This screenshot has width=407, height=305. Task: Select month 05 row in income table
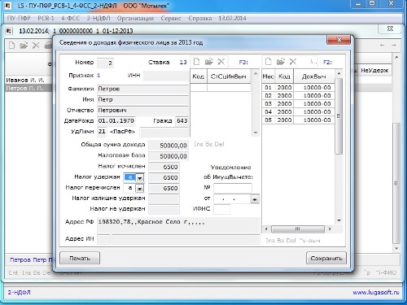point(298,120)
